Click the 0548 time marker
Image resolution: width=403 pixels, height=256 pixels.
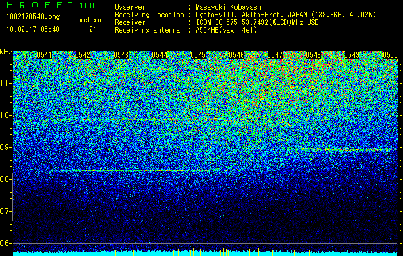pyautogui.click(x=313, y=55)
